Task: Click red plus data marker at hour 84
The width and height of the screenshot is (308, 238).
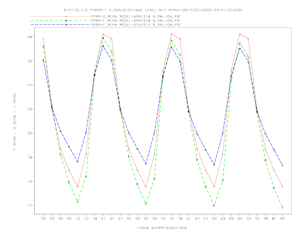Action: (282, 187)
